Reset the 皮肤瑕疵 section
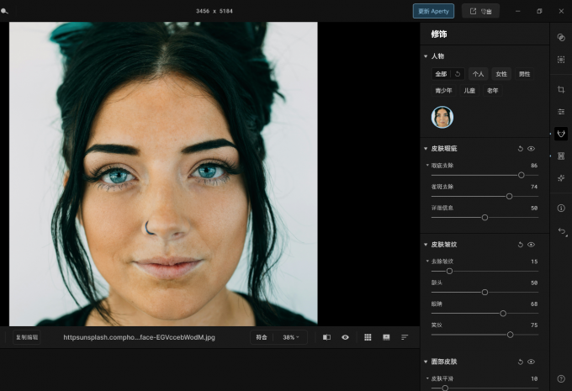The height and width of the screenshot is (391, 572). [520, 149]
